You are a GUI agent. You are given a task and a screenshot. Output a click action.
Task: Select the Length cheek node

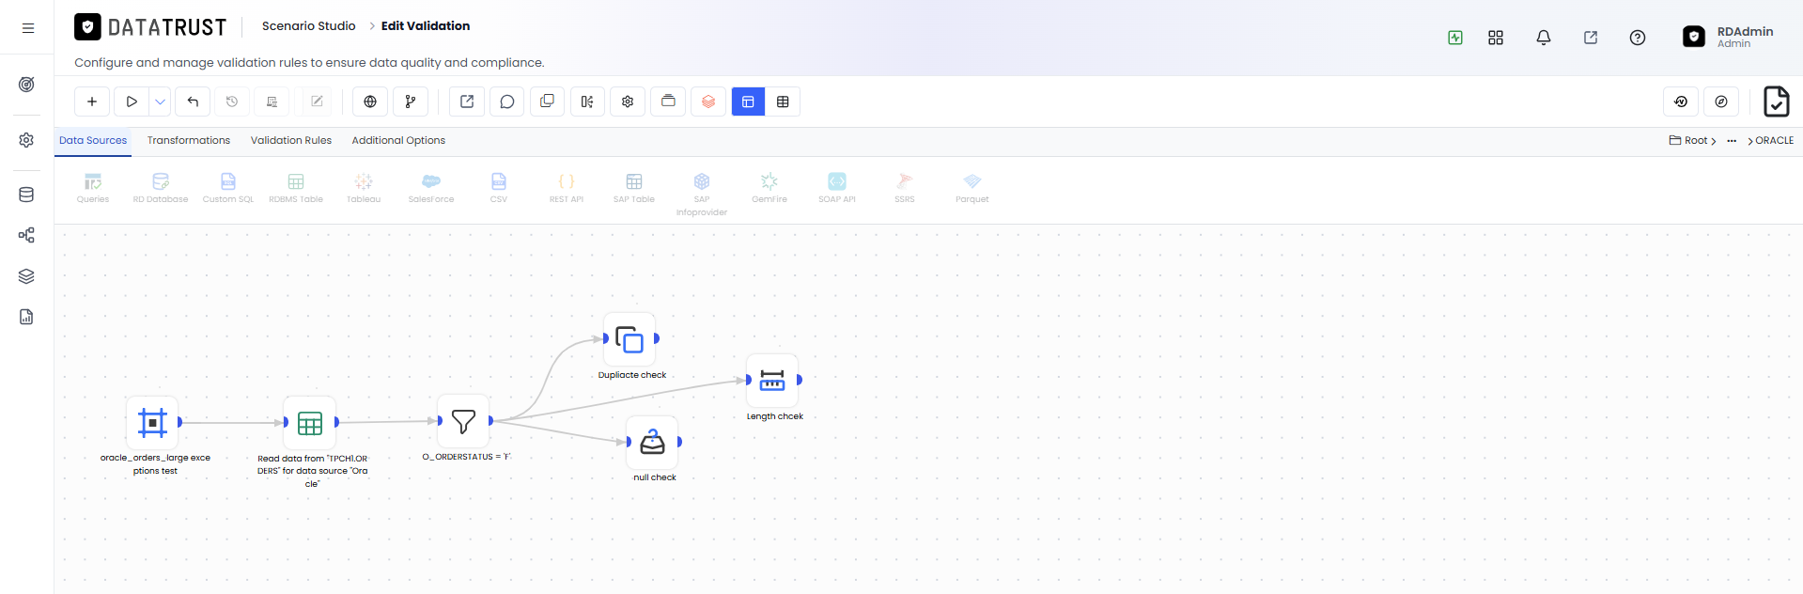pos(772,381)
